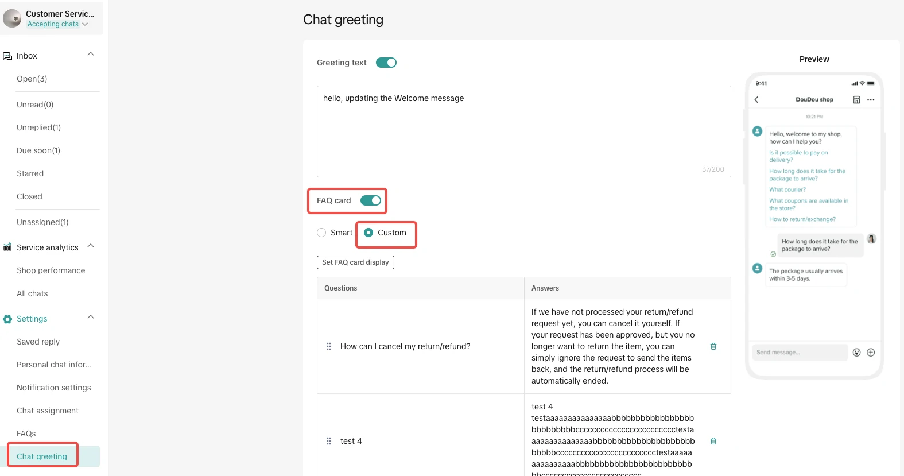
Task: Click inside the greeting message text box
Action: point(523,131)
